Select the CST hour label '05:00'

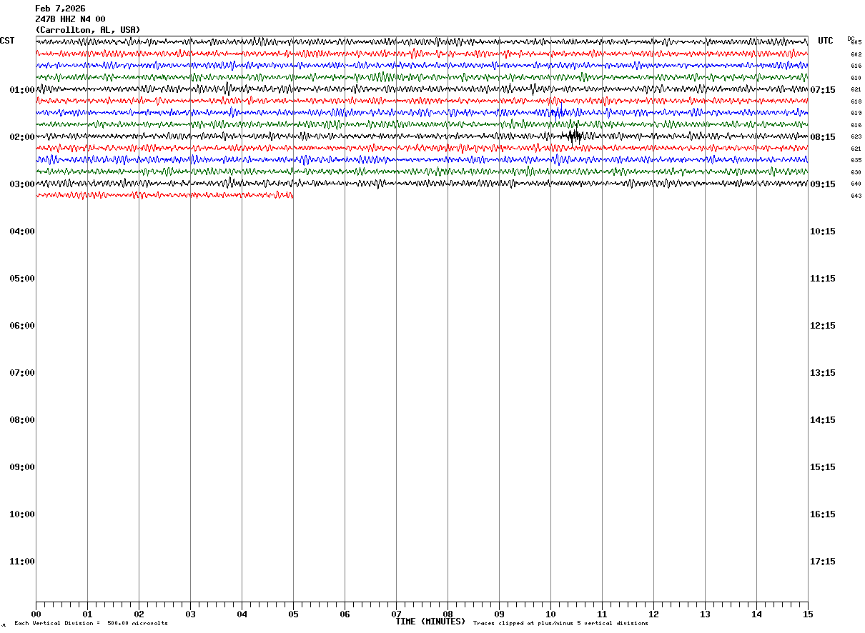[22, 279]
